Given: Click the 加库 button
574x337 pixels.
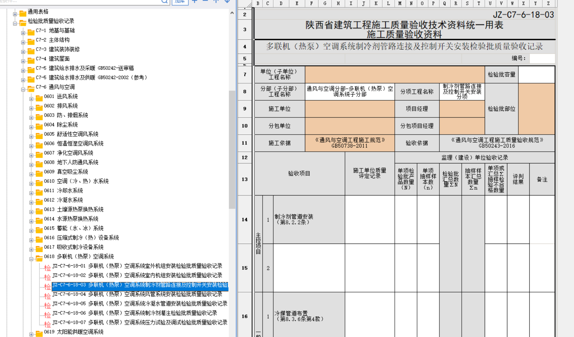Looking at the screenshot, I should click(x=180, y=1).
